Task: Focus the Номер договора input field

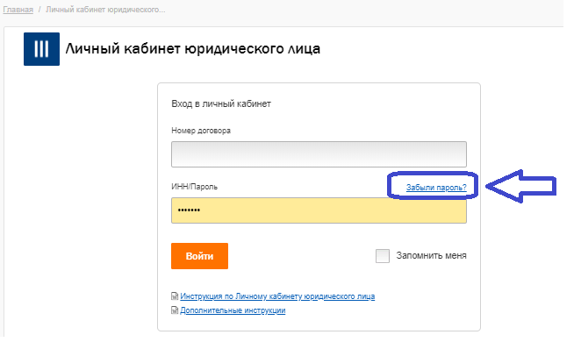Action: 319,154
